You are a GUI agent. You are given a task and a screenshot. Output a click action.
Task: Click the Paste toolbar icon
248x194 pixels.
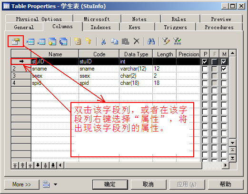coord(126,41)
